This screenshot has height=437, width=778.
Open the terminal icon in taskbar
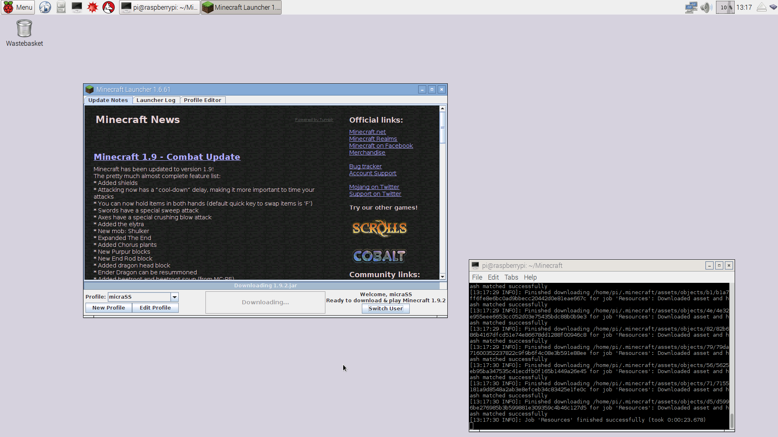click(77, 7)
